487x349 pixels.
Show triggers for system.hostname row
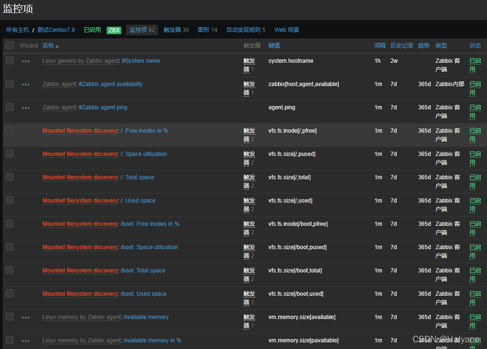249,65
